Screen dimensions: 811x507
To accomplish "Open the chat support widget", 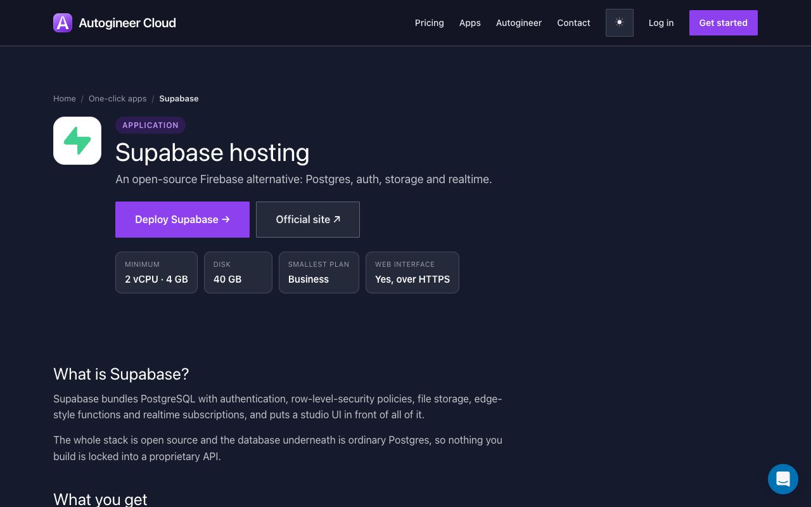I will 783,479.
